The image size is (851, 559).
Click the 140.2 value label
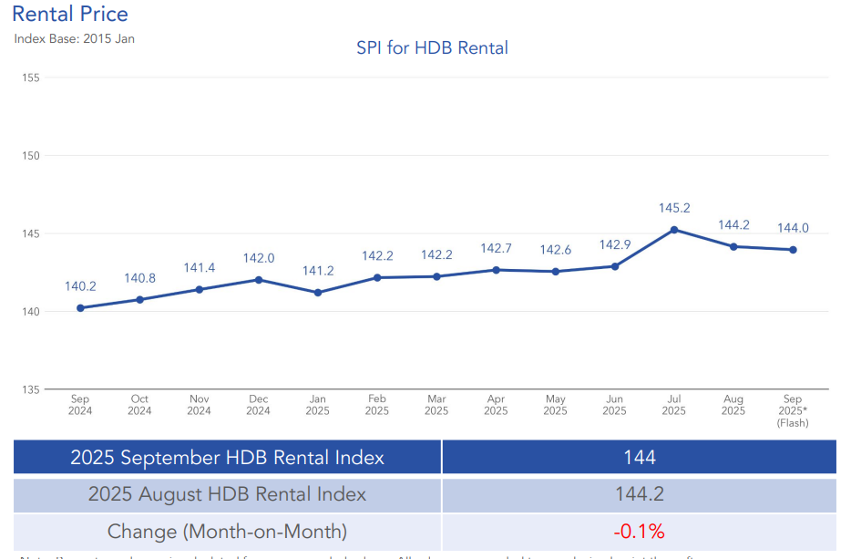tap(80, 286)
